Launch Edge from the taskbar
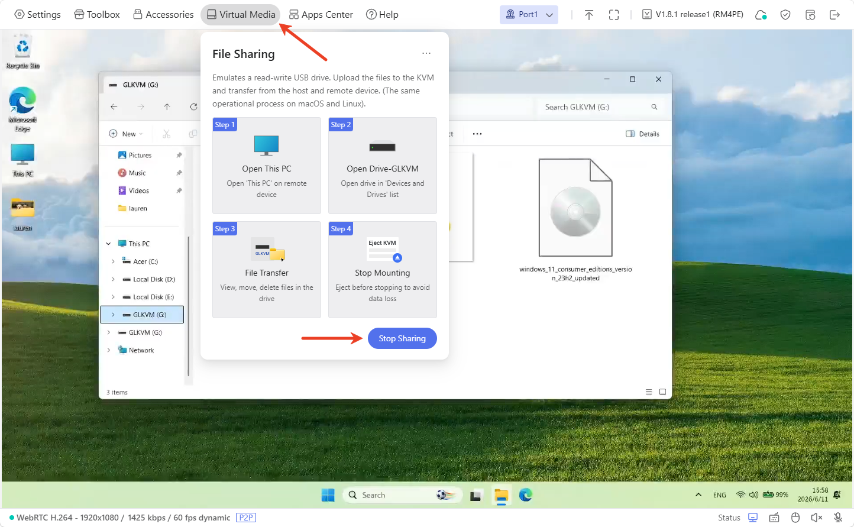 526,495
